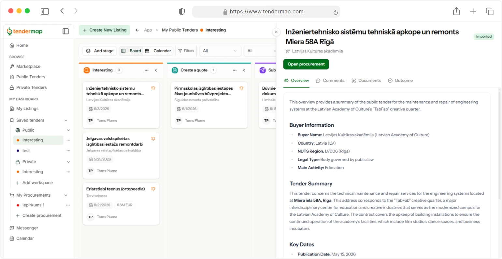Click the privacy shield icon

(182, 12)
